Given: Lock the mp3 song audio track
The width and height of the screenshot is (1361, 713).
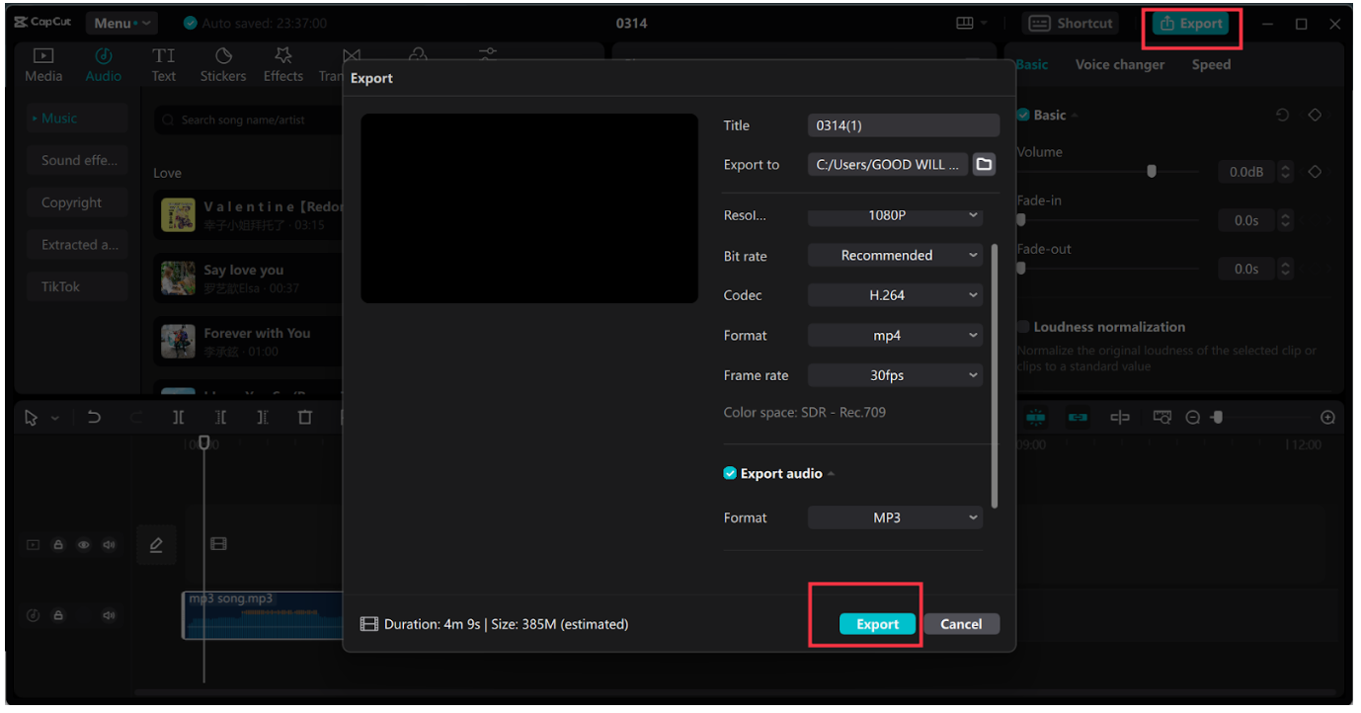Looking at the screenshot, I should point(58,614).
